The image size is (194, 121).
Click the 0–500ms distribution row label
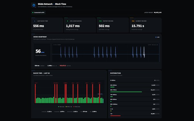coord(113,80)
